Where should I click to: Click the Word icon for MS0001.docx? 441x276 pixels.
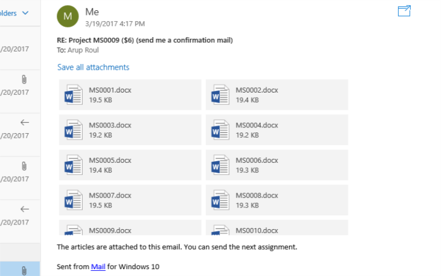(x=74, y=95)
